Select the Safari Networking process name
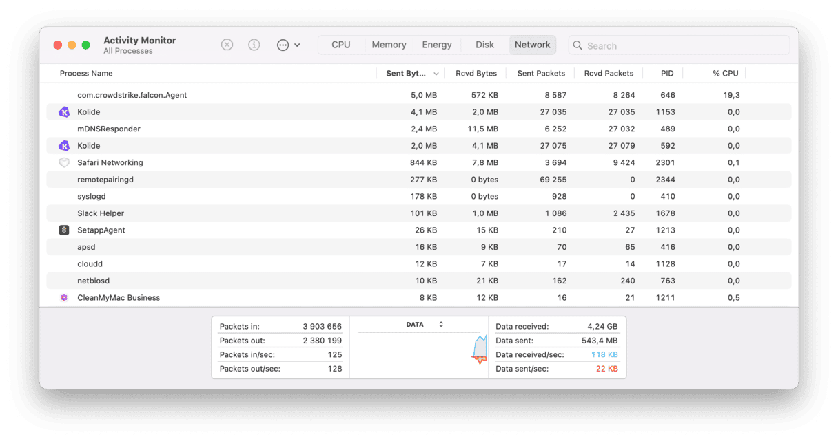This screenshot has width=838, height=441. click(110, 163)
